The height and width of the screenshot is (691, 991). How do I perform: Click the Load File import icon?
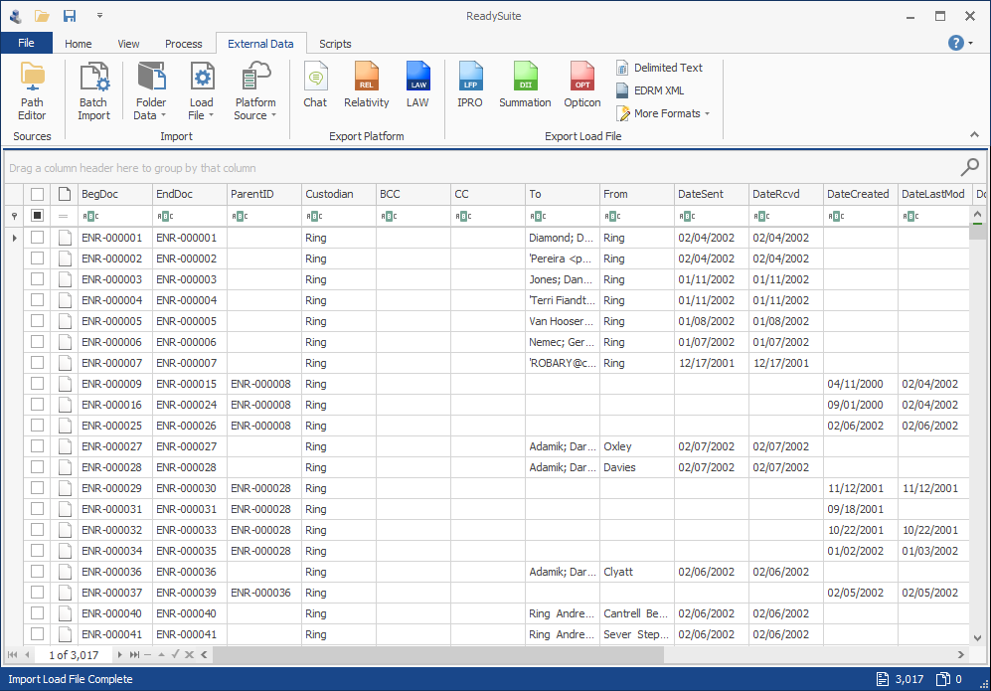[202, 78]
